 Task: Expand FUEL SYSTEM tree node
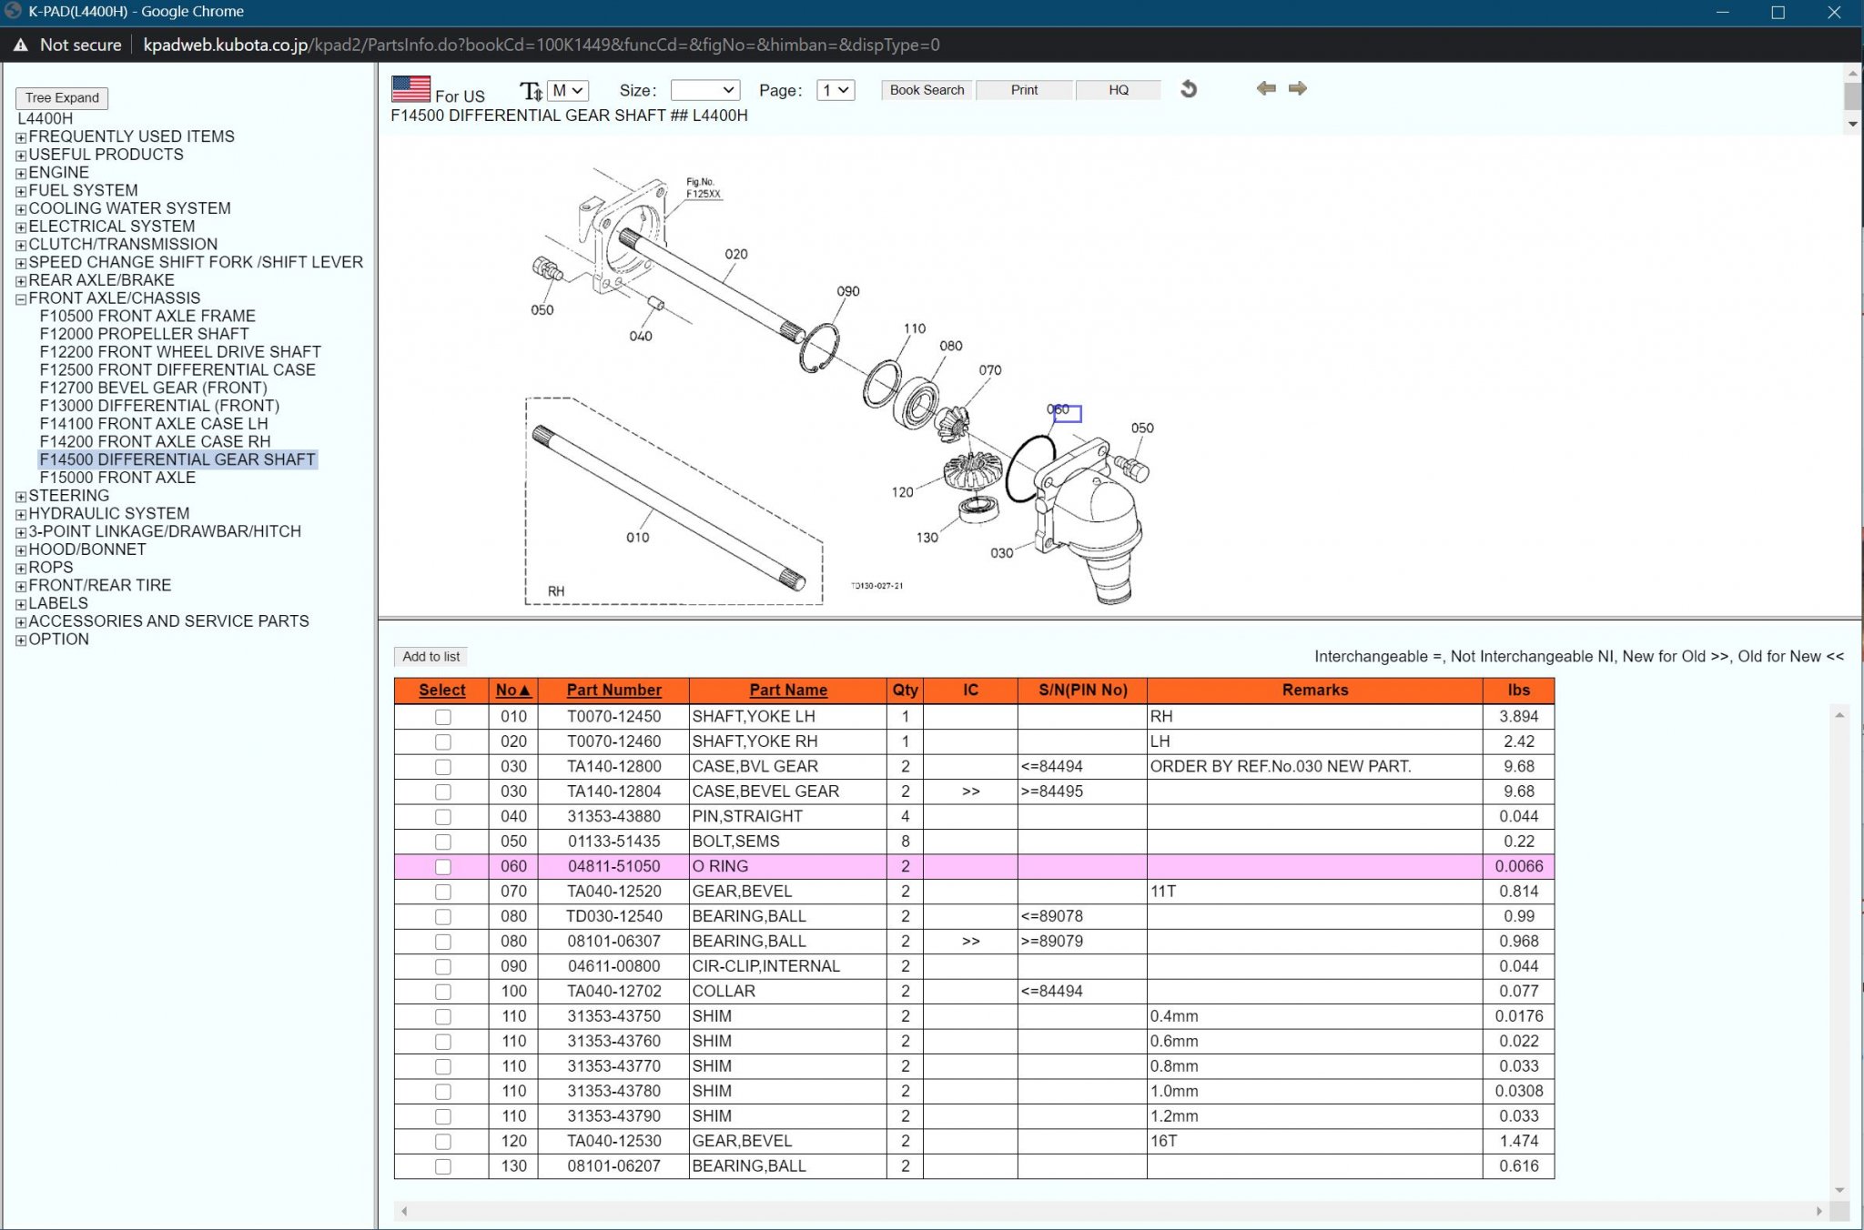pyautogui.click(x=21, y=191)
